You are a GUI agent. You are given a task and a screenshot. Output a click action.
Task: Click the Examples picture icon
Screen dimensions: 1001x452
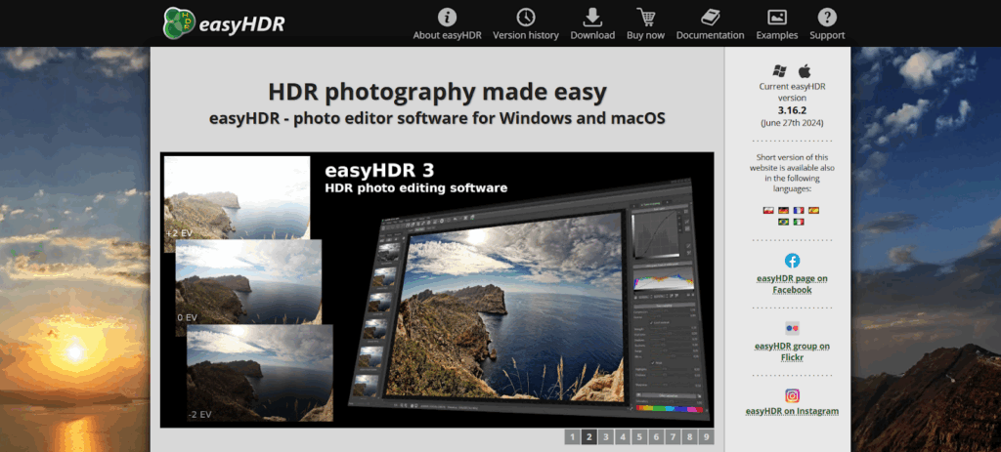click(777, 17)
